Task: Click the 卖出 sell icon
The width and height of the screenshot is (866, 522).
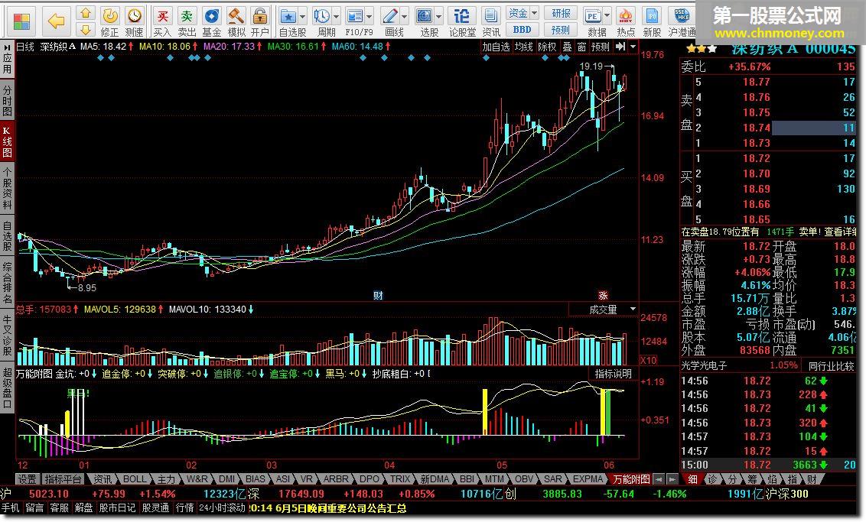Action: (187, 22)
